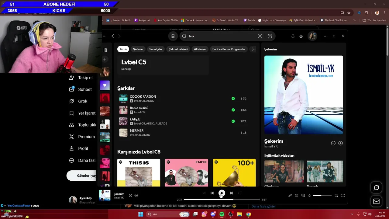Collapse the Your Library sidebar icon
This screenshot has width=389, height=219.
(x=105, y=50)
